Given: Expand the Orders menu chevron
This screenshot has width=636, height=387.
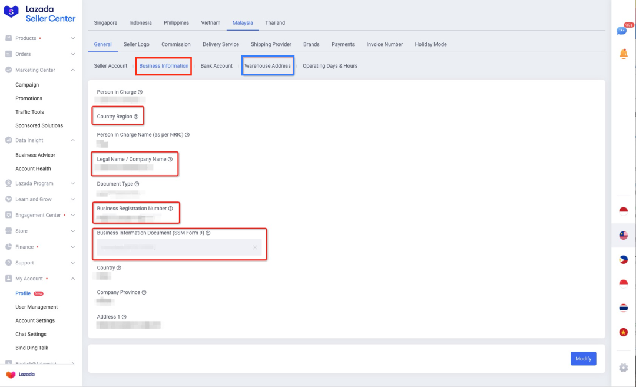Looking at the screenshot, I should pyautogui.click(x=72, y=54).
